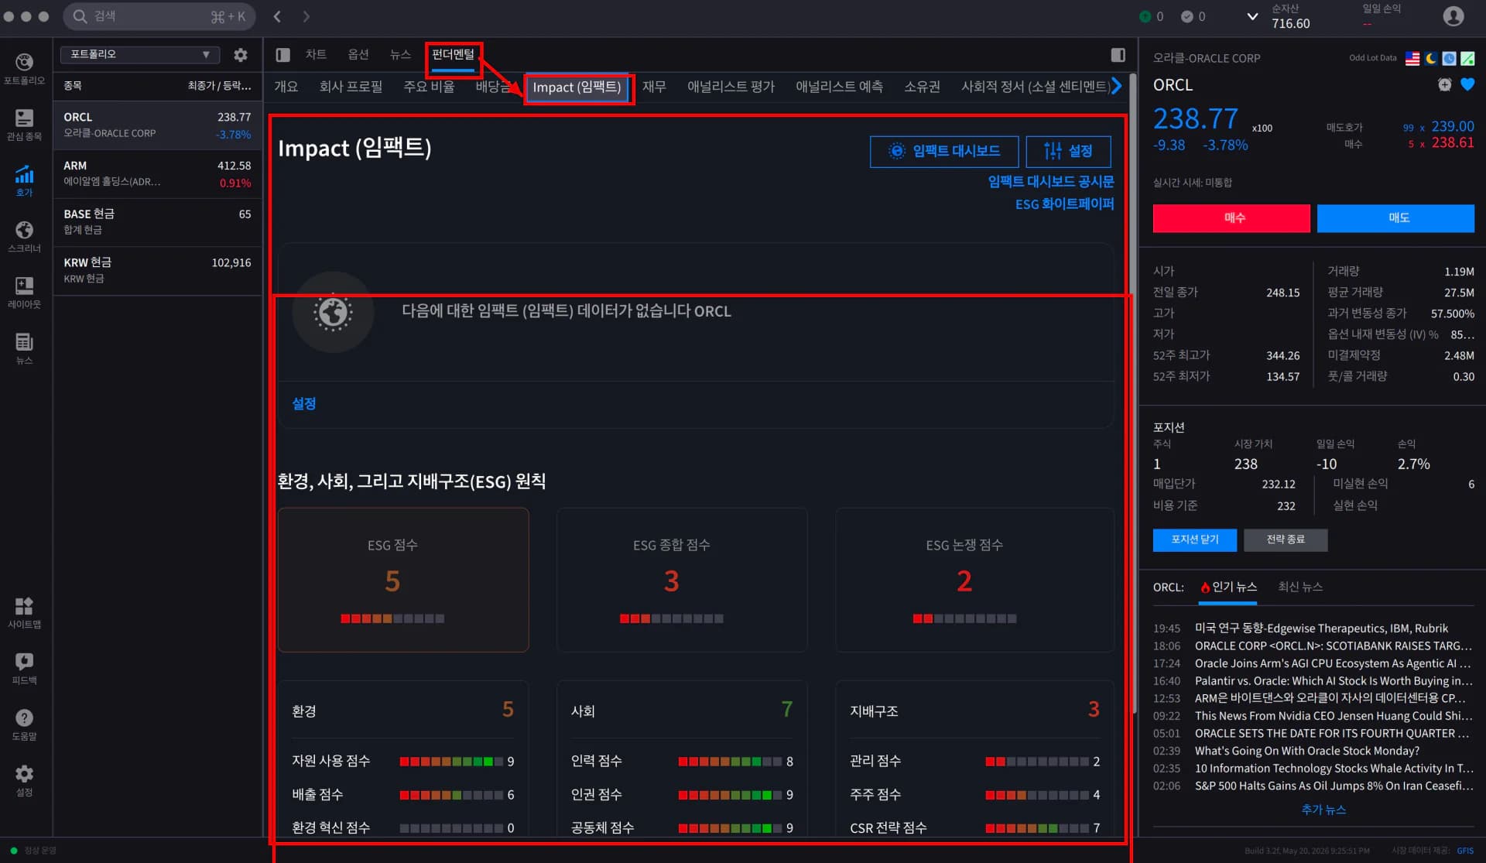Open the 피드백 sidebar icon
Viewport: 1486px width, 863px height.
pyautogui.click(x=24, y=668)
